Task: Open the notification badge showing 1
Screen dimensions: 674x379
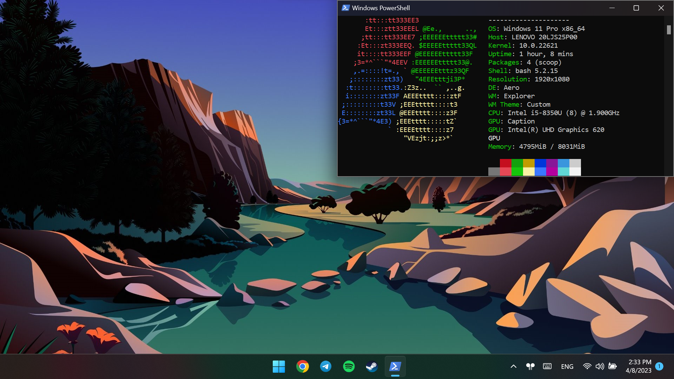Action: [x=659, y=366]
